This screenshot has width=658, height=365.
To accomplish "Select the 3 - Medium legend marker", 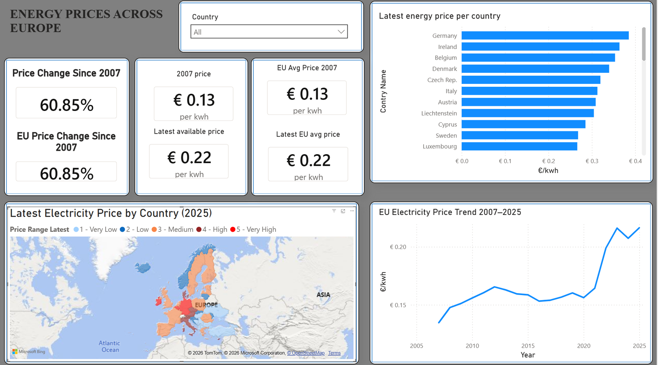I will 154,229.
